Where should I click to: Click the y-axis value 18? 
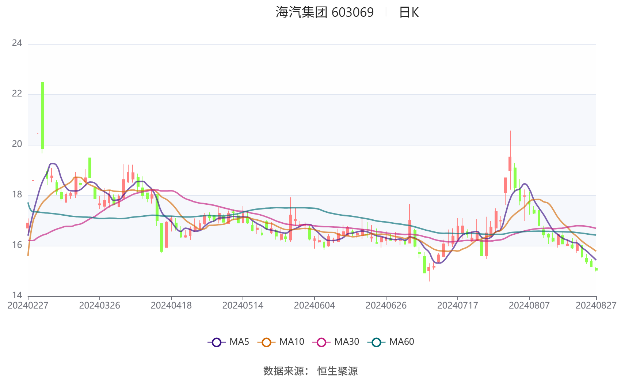coord(17,195)
